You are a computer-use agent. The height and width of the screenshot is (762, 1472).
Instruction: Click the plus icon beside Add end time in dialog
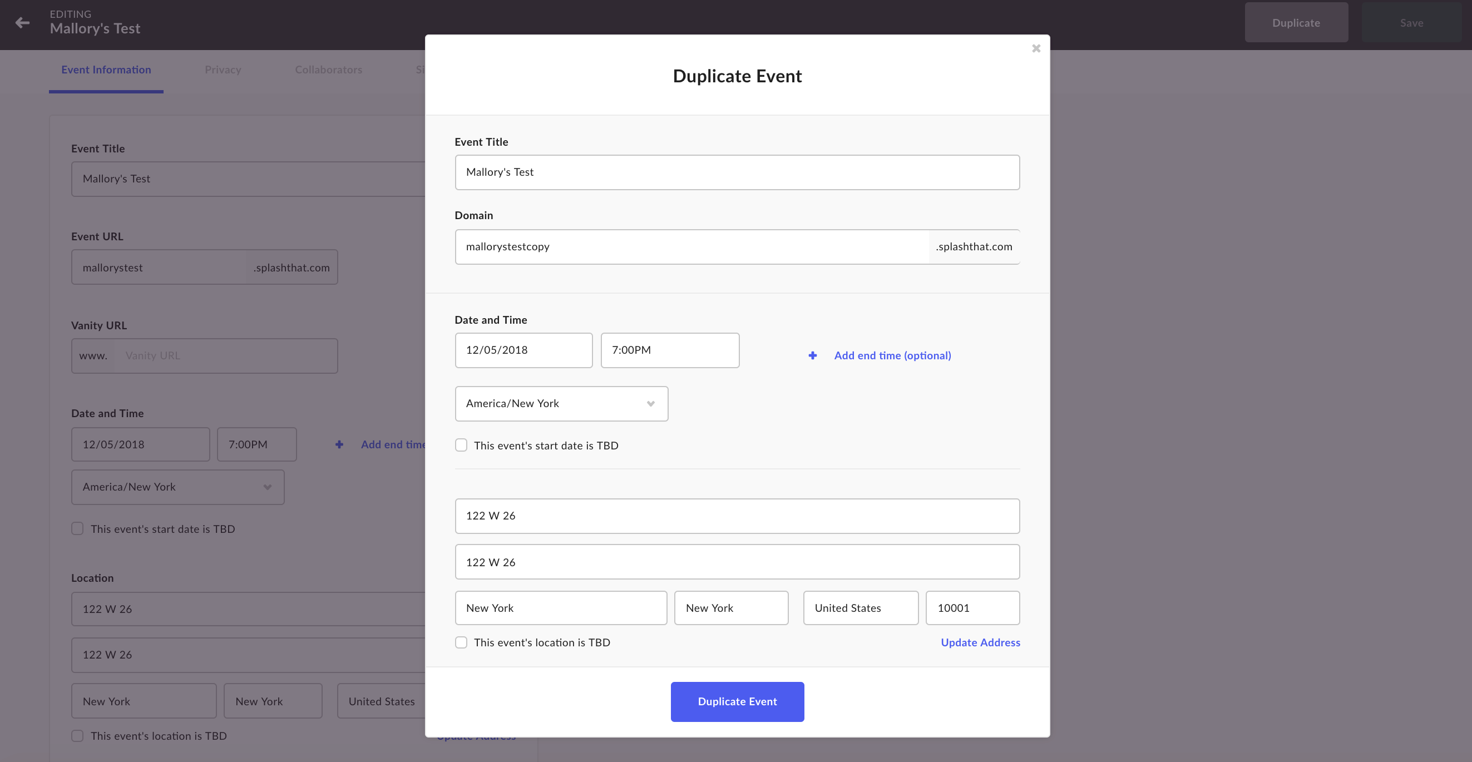click(x=812, y=355)
